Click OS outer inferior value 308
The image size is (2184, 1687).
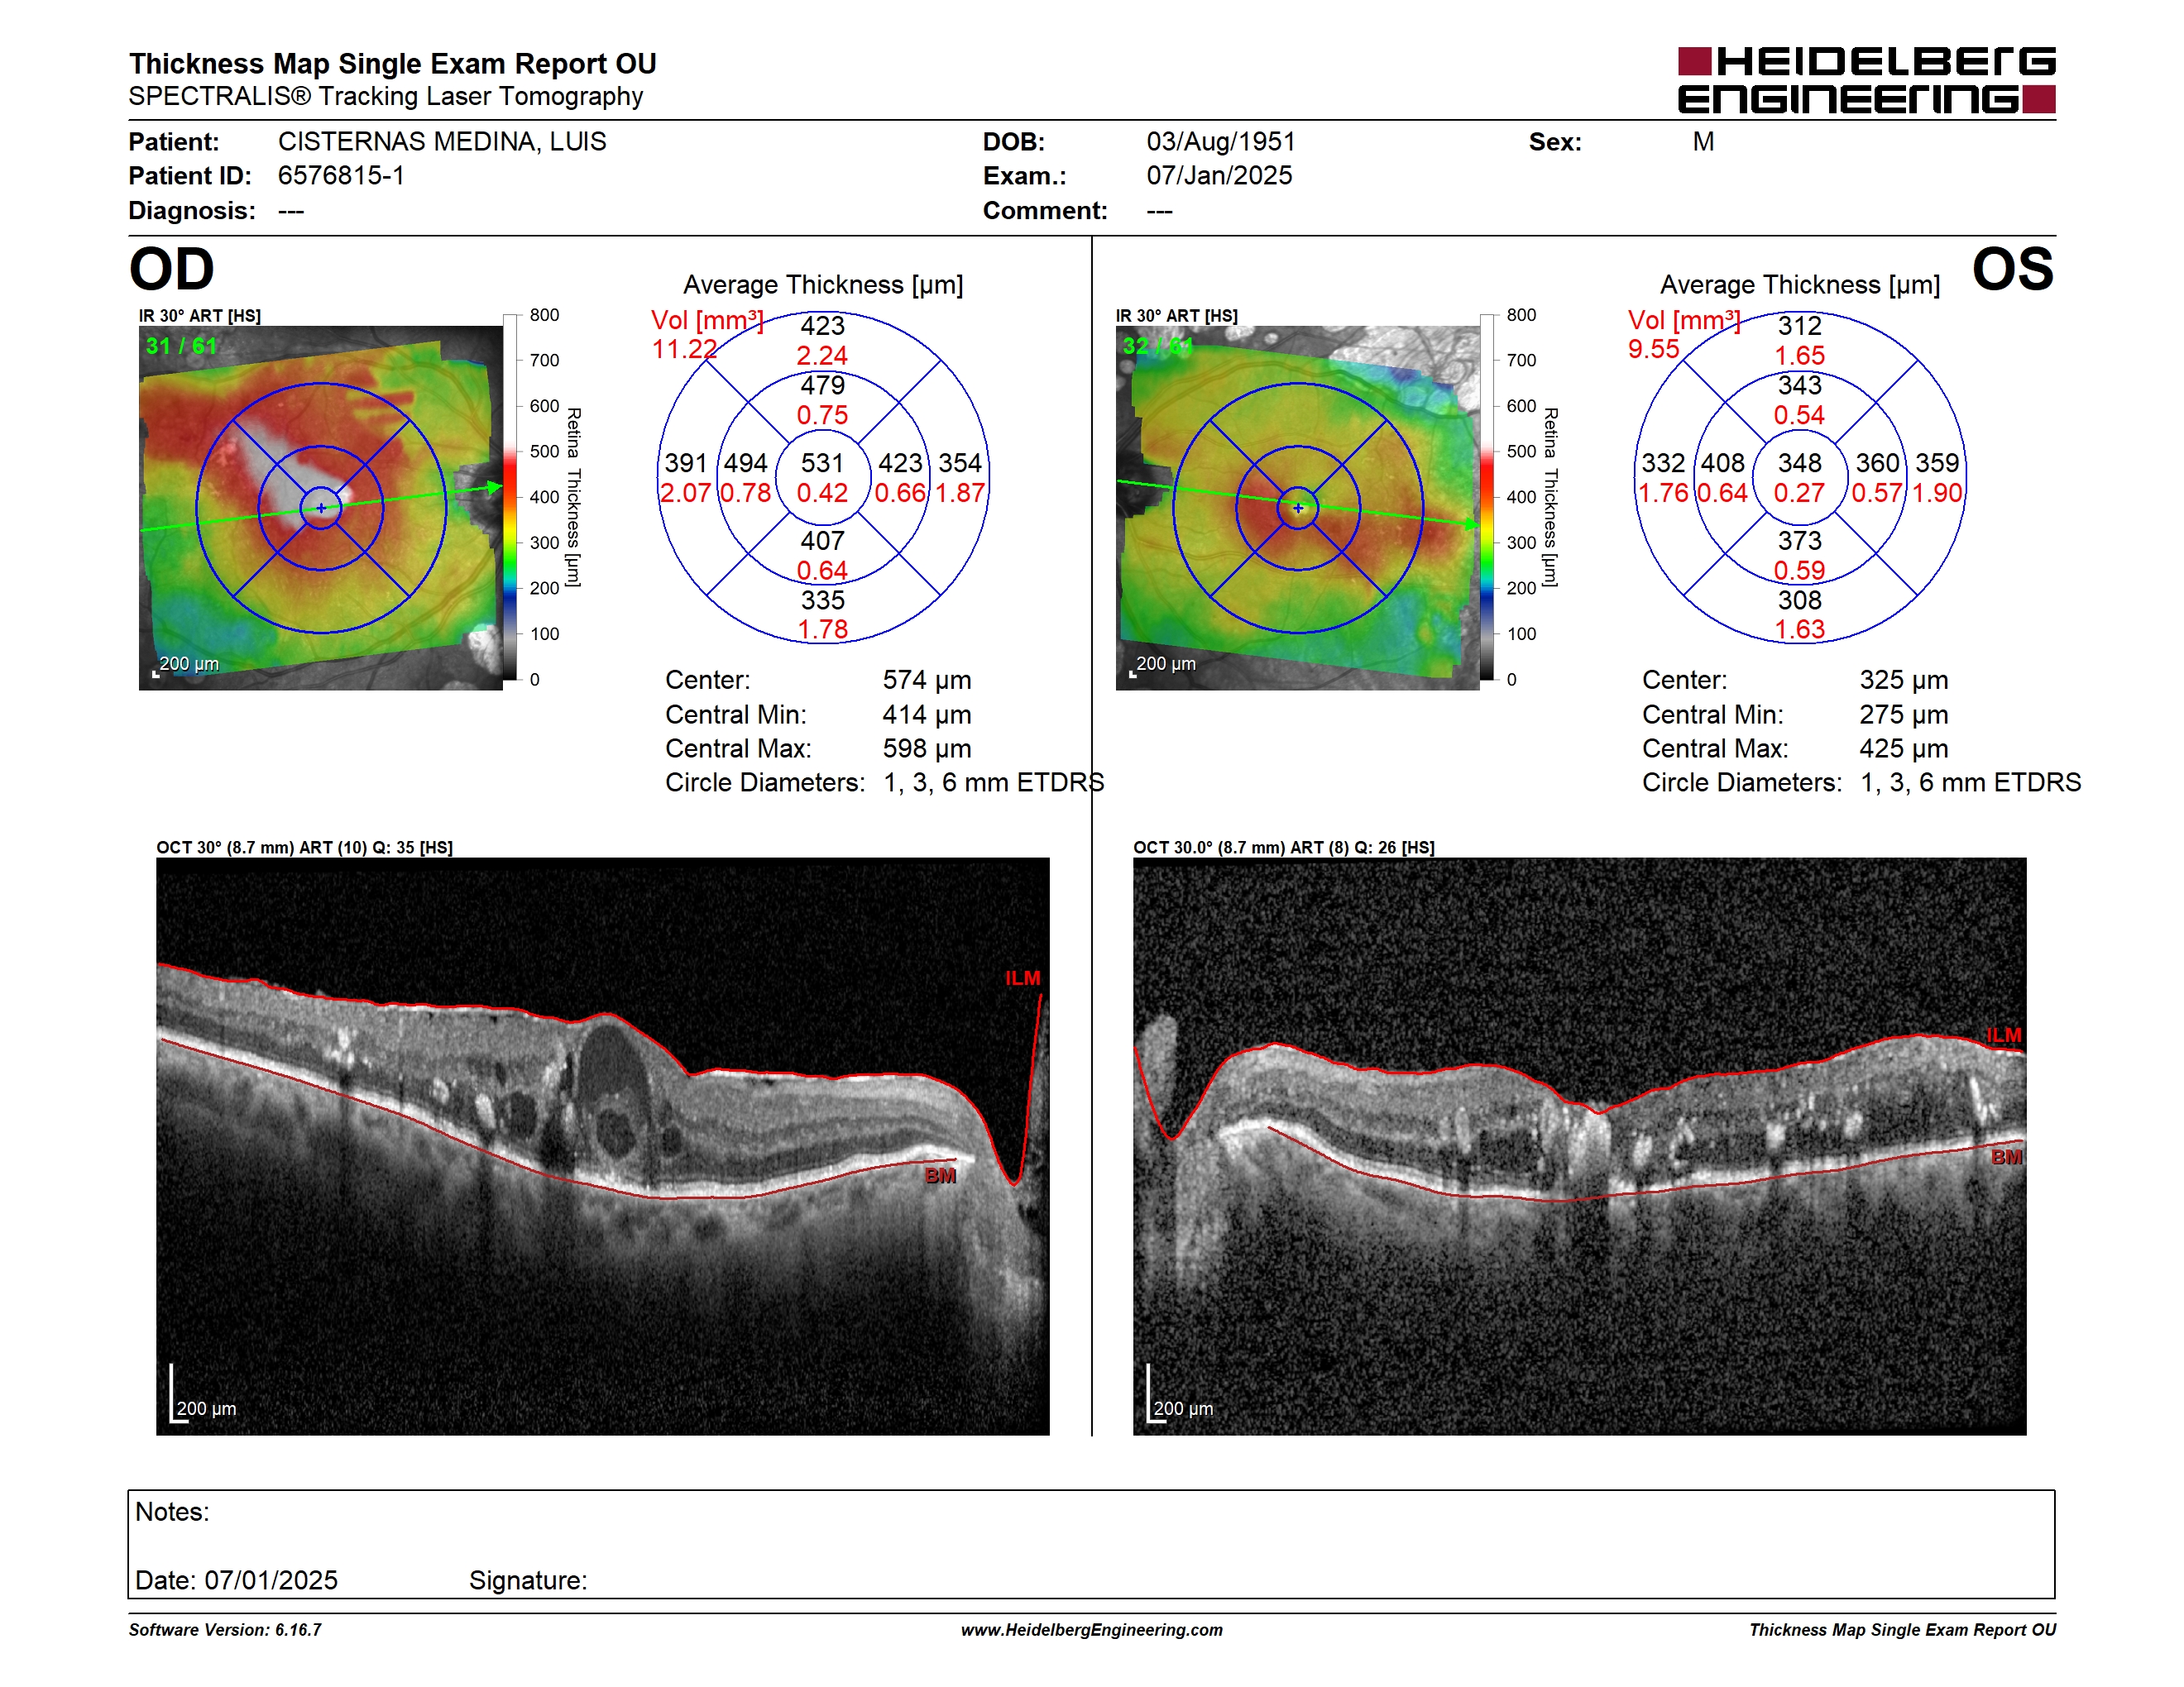click(1799, 600)
